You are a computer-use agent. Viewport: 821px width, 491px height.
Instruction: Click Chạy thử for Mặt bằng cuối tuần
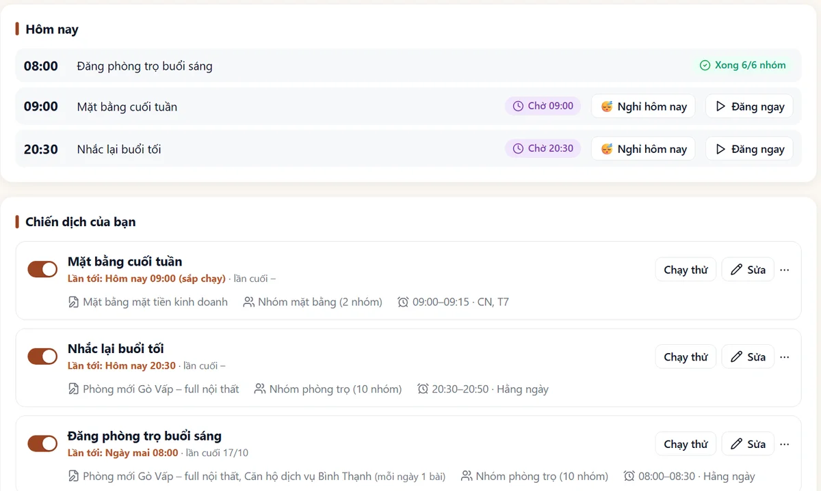686,270
